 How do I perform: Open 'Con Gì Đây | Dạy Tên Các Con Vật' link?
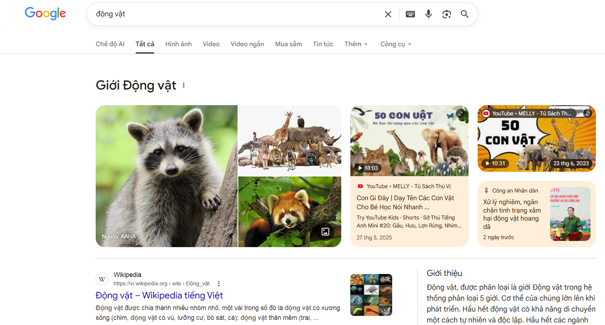tap(405, 202)
